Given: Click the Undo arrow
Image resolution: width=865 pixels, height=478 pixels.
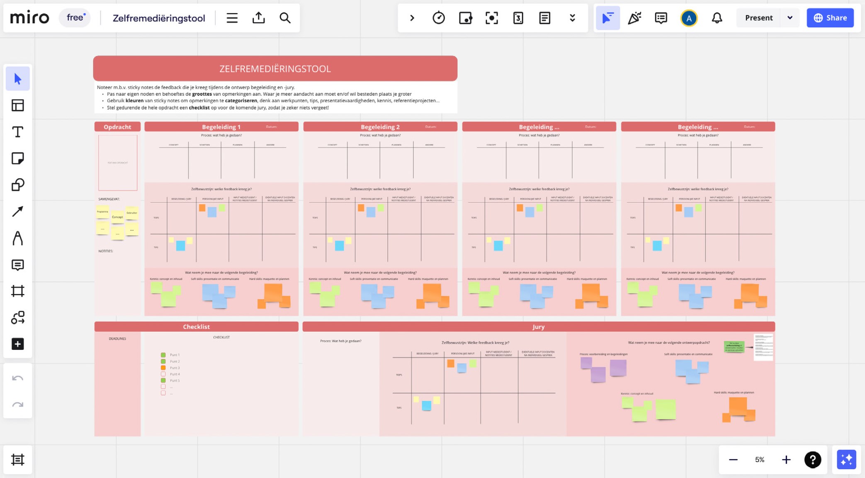Looking at the screenshot, I should coord(17,378).
